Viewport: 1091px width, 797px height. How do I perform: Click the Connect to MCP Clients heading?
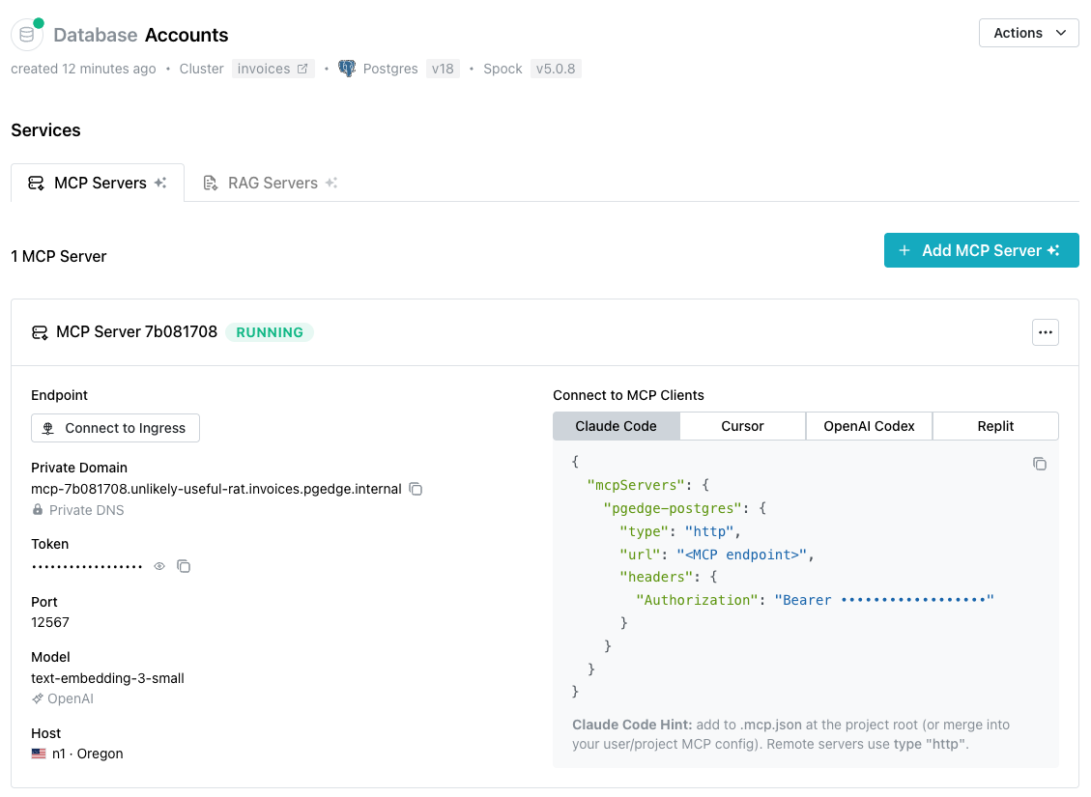[628, 395]
